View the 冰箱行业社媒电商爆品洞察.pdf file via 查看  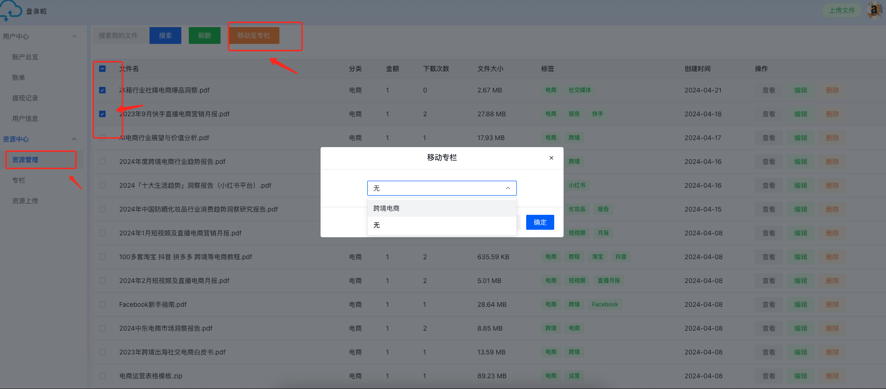pos(769,90)
